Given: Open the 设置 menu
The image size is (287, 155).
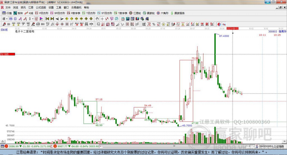Looking at the screenshot, I should coord(51,8).
